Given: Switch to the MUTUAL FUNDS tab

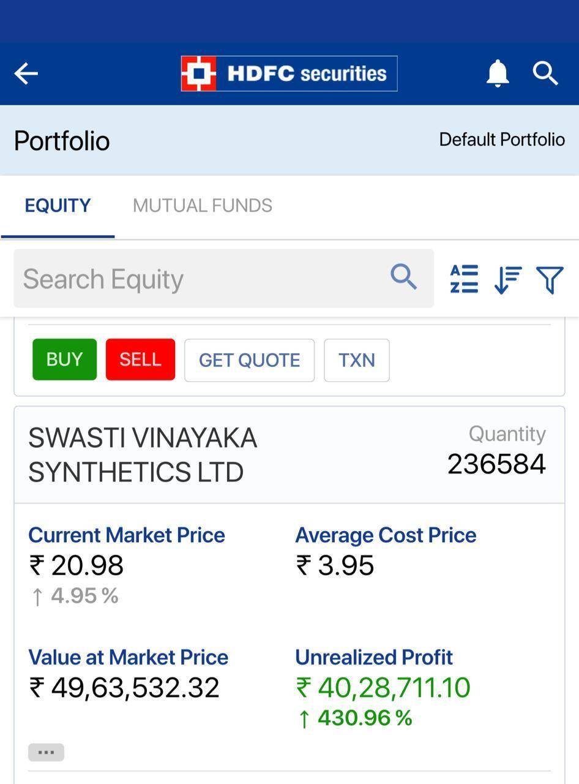Looking at the screenshot, I should pyautogui.click(x=203, y=205).
